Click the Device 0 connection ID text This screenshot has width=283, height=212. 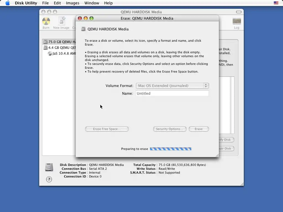(x=95, y=176)
